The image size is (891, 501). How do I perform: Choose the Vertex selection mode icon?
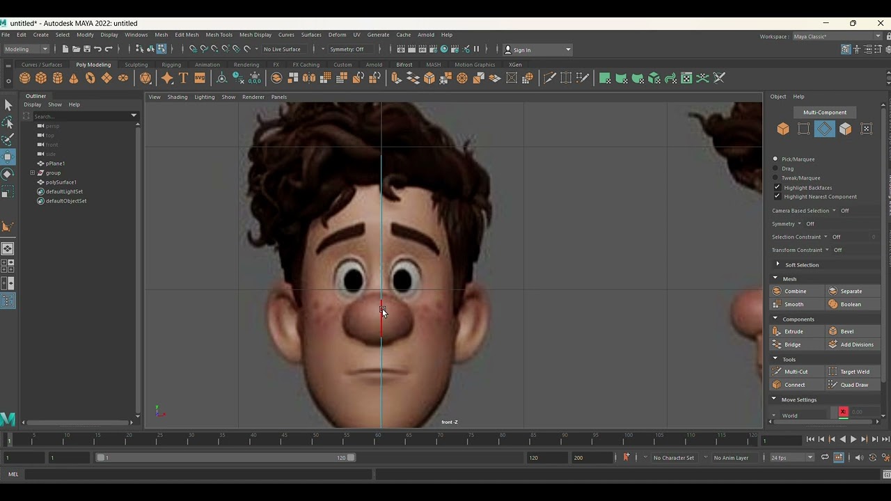point(804,129)
